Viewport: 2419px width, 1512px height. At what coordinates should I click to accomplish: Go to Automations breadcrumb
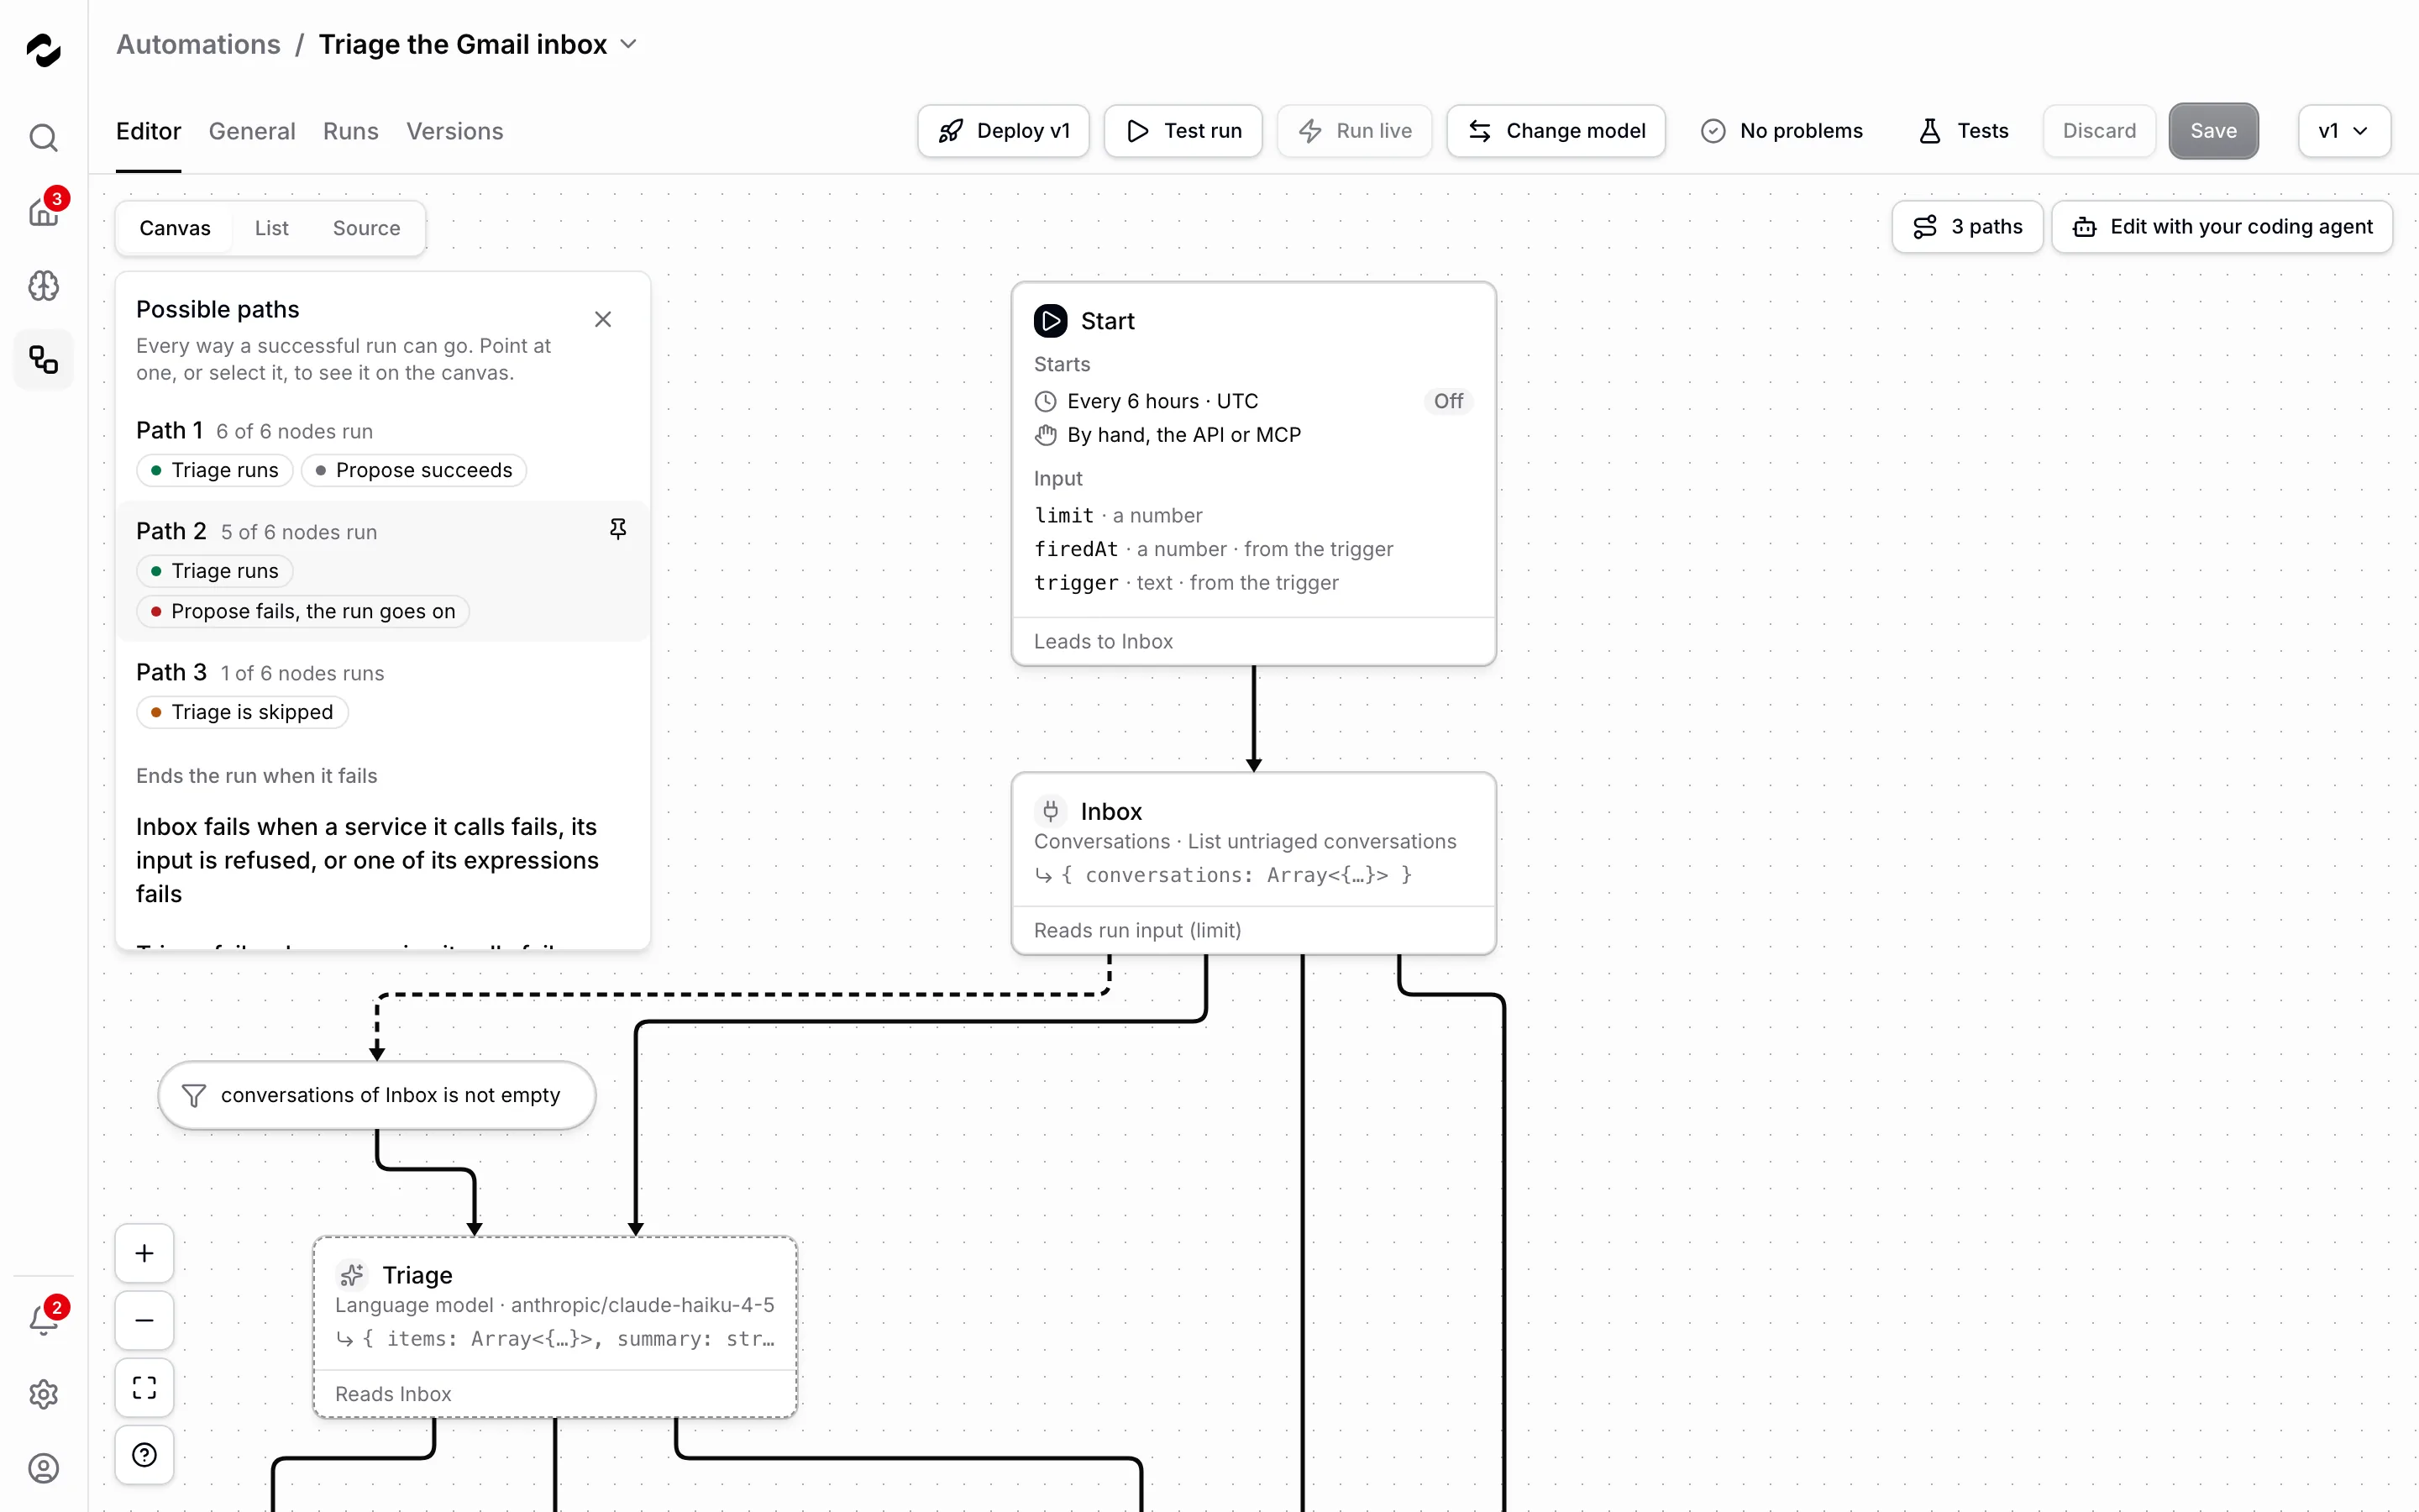point(198,44)
